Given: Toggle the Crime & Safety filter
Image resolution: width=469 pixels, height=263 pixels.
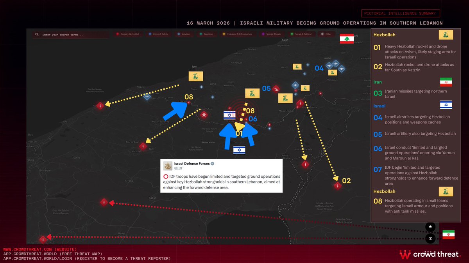Looking at the screenshot, I should 158,34.
